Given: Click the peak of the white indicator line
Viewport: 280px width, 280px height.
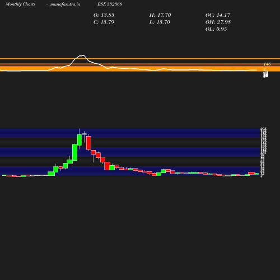Looking at the screenshot, I should point(82,55).
